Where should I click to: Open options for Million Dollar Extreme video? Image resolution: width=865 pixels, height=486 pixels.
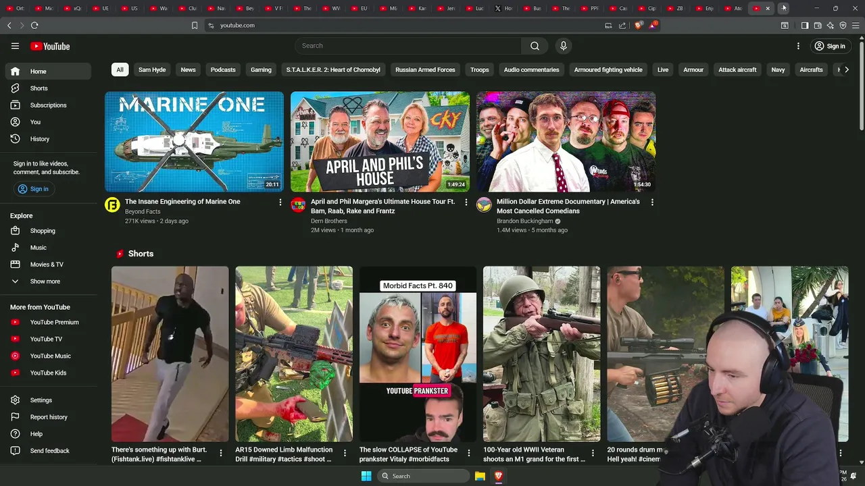[652, 202]
